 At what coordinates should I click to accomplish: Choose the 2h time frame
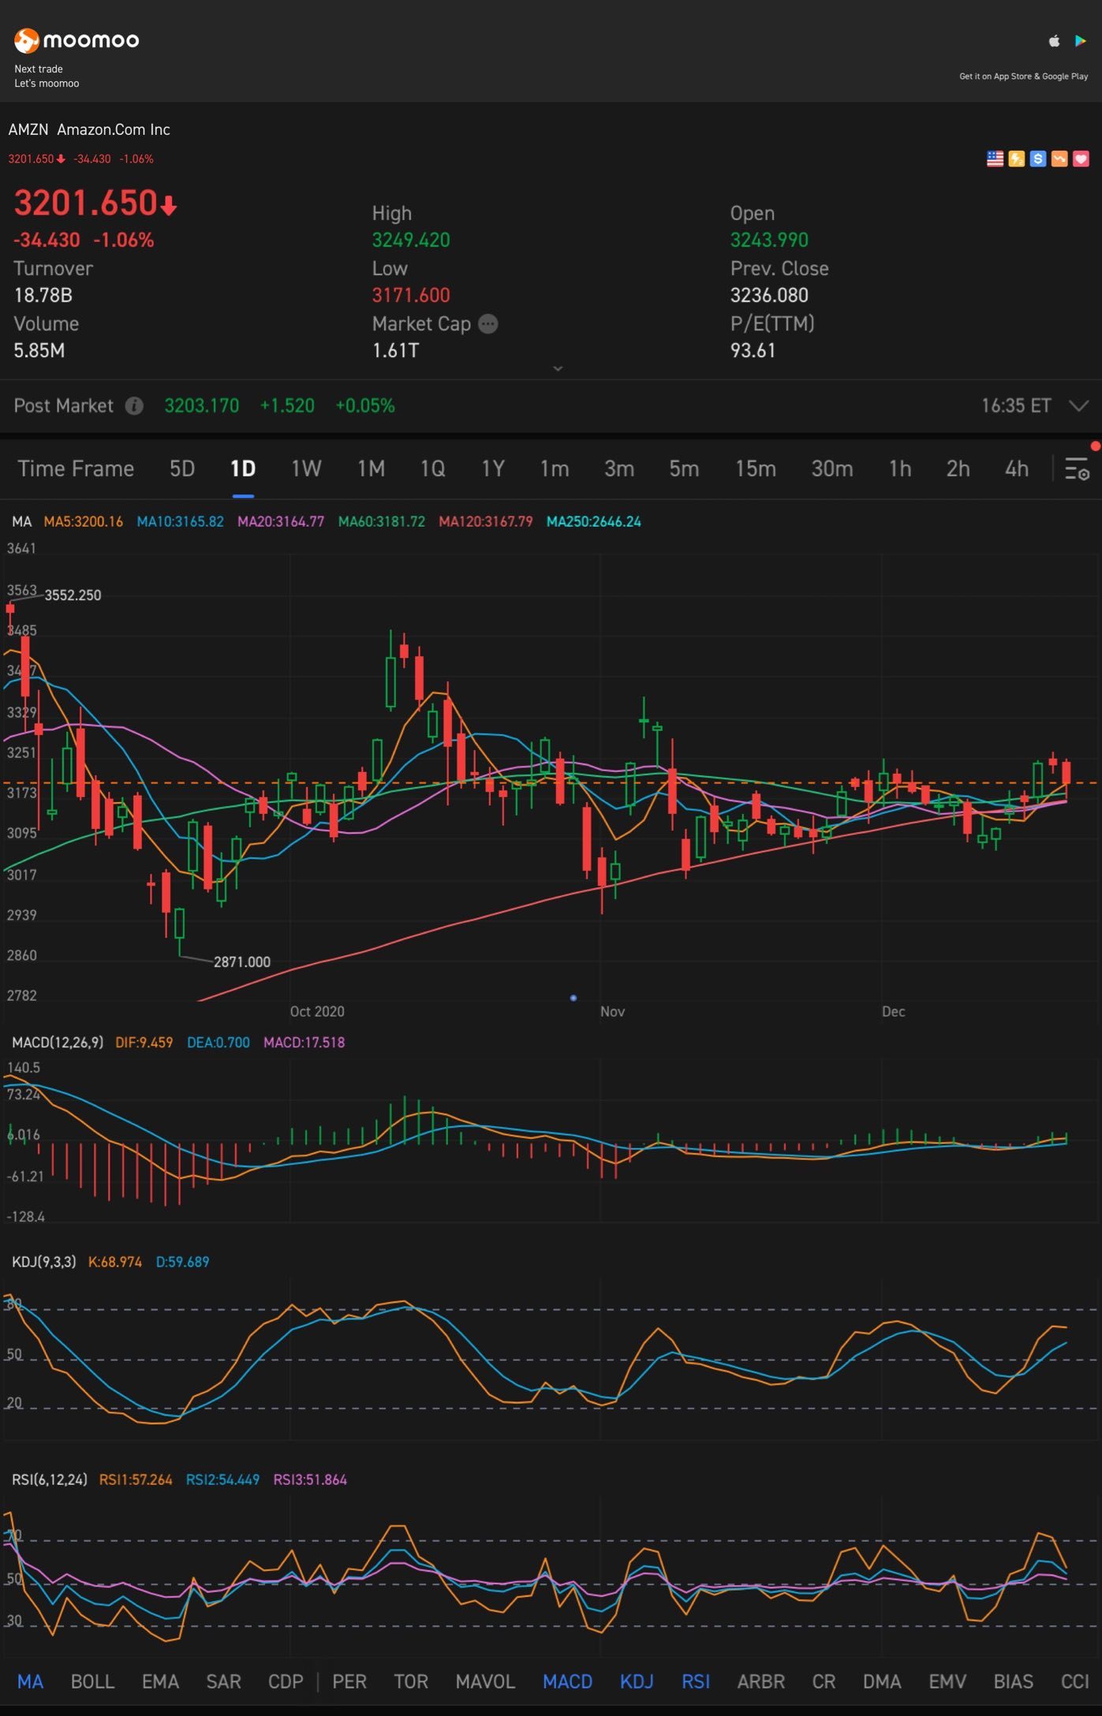point(958,469)
